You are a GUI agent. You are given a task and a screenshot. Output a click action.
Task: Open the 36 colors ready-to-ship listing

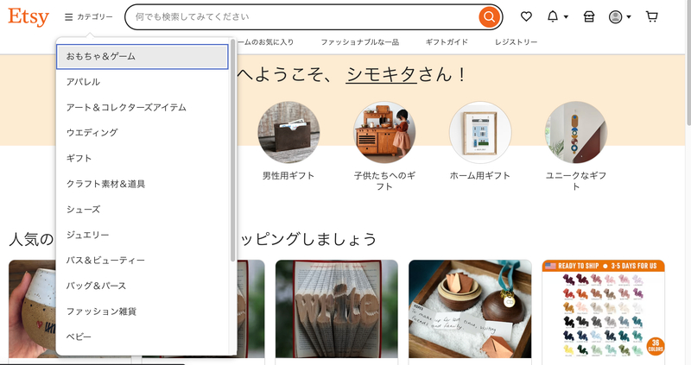[603, 309]
